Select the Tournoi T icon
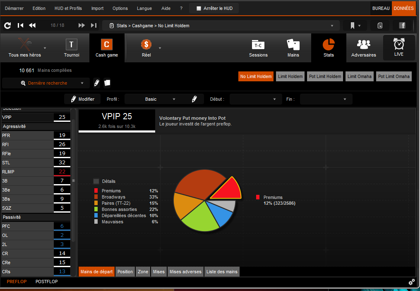Viewport: 420px width, 291px height. [72, 44]
